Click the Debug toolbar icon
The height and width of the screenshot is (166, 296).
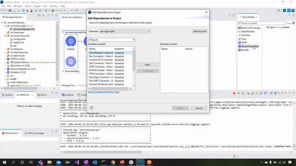click(46, 11)
